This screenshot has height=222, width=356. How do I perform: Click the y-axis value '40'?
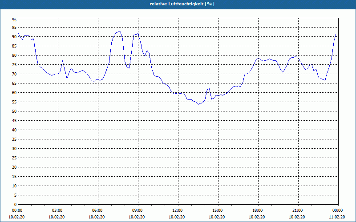click(14, 130)
